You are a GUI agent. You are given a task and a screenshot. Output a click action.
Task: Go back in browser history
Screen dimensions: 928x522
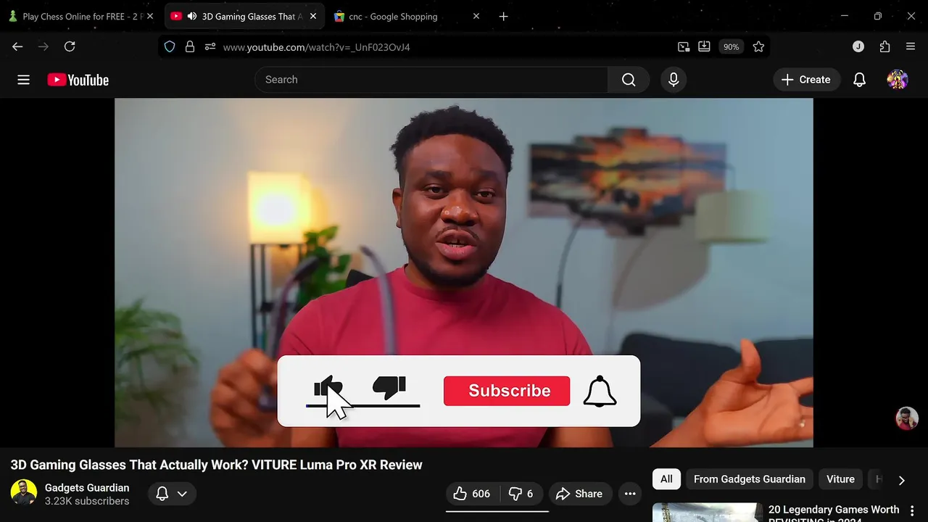(17, 46)
